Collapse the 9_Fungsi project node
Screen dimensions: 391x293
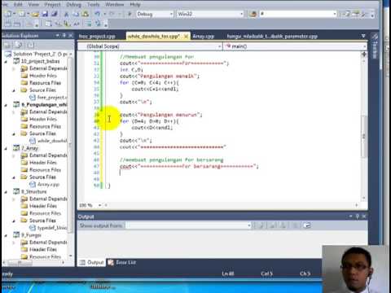click(6, 235)
